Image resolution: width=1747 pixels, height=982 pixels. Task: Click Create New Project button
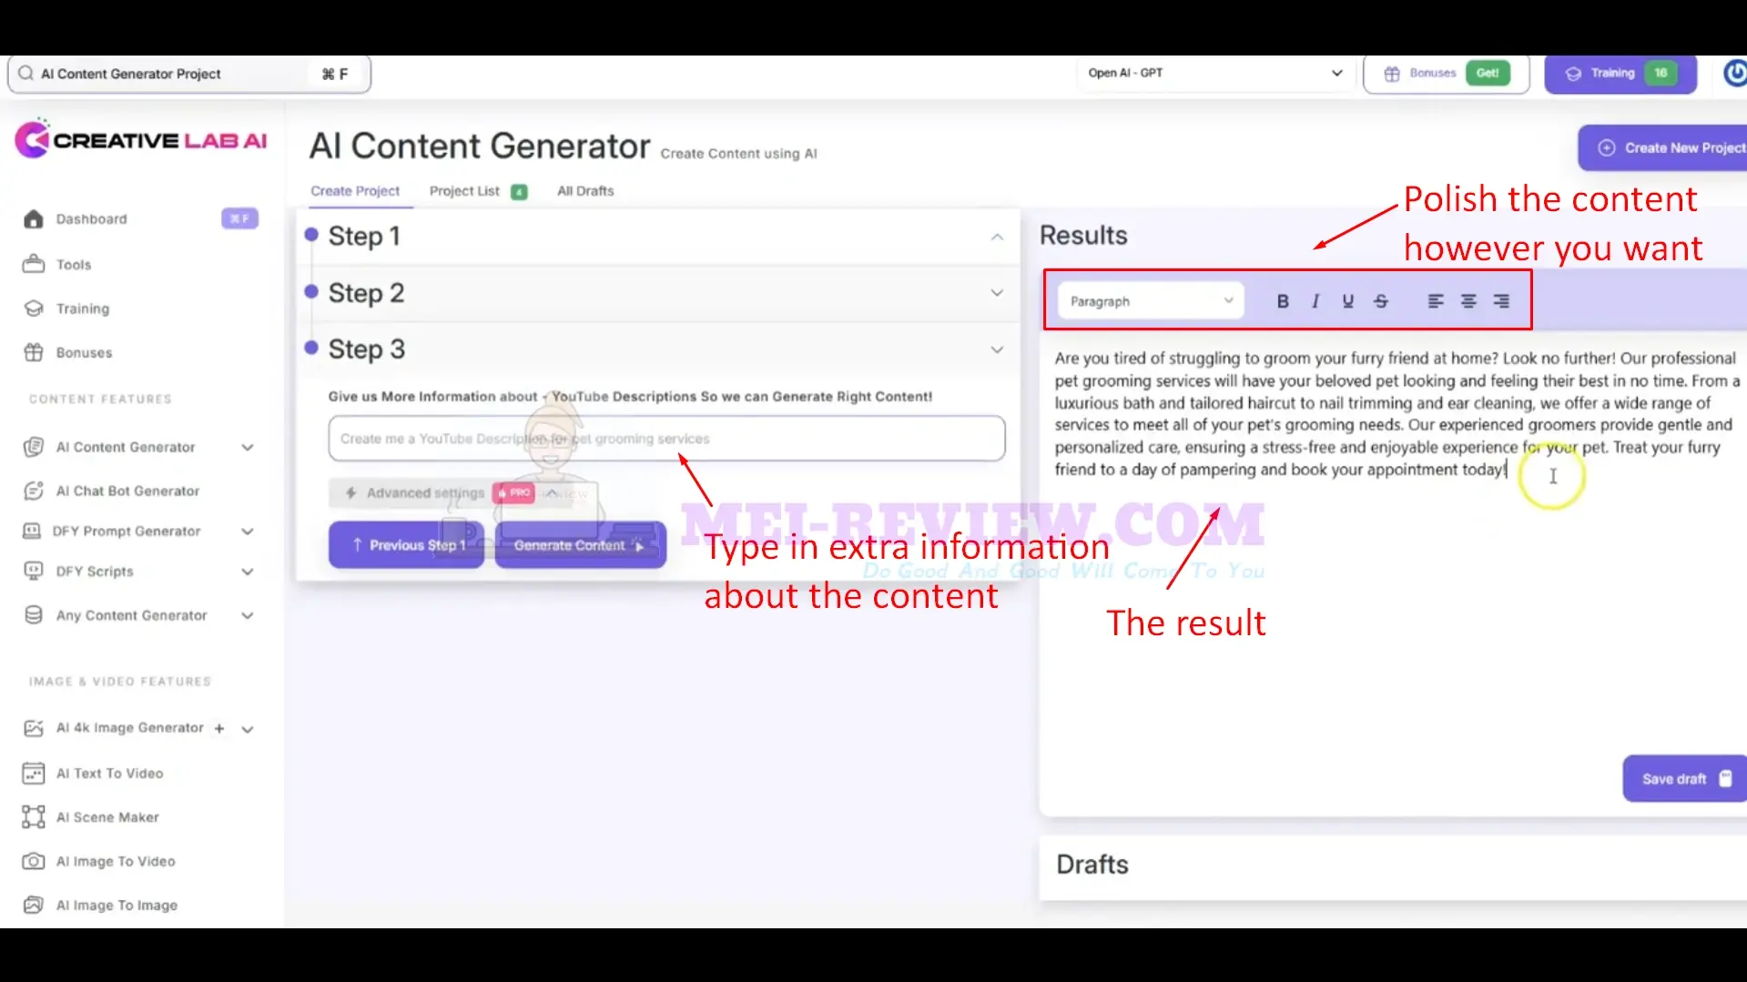[1663, 148]
